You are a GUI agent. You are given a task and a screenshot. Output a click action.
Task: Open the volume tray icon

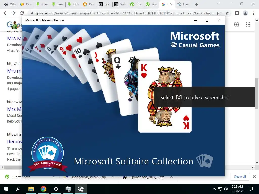[x=226, y=189]
